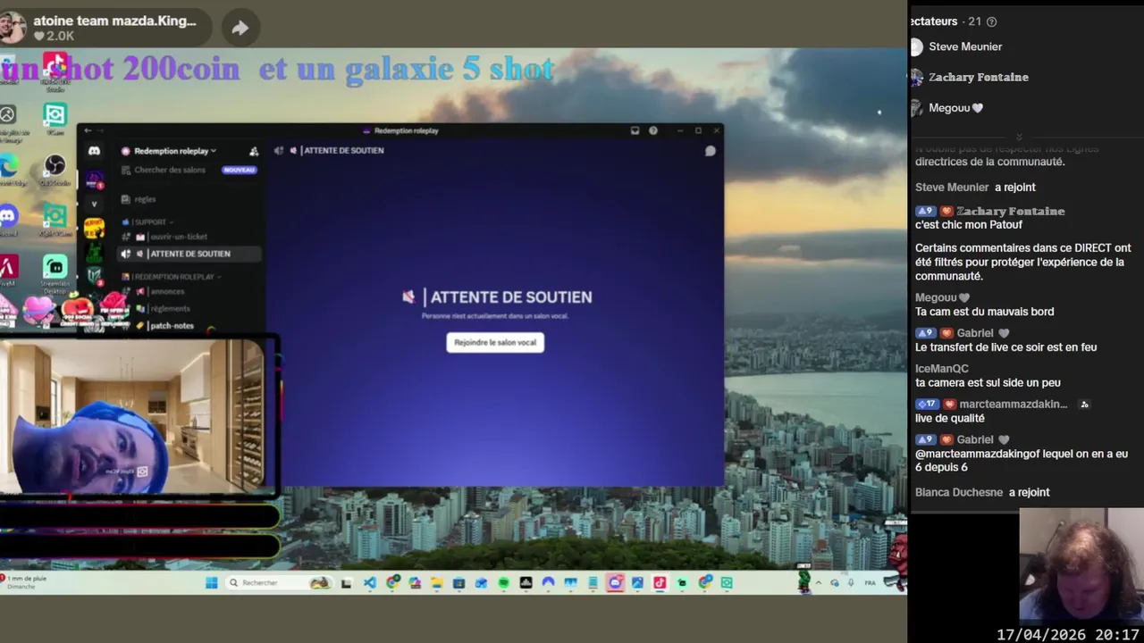1144x643 pixels.
Task: Click commenter marcteammazdakin... in chat
Action: (x=1014, y=405)
